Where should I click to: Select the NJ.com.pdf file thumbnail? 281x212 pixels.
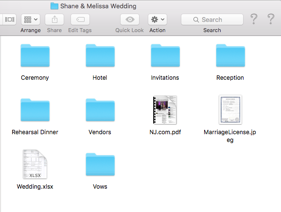click(165, 110)
